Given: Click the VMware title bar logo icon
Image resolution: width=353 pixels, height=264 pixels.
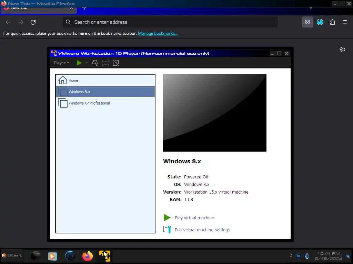Looking at the screenshot, I should tap(53, 53).
